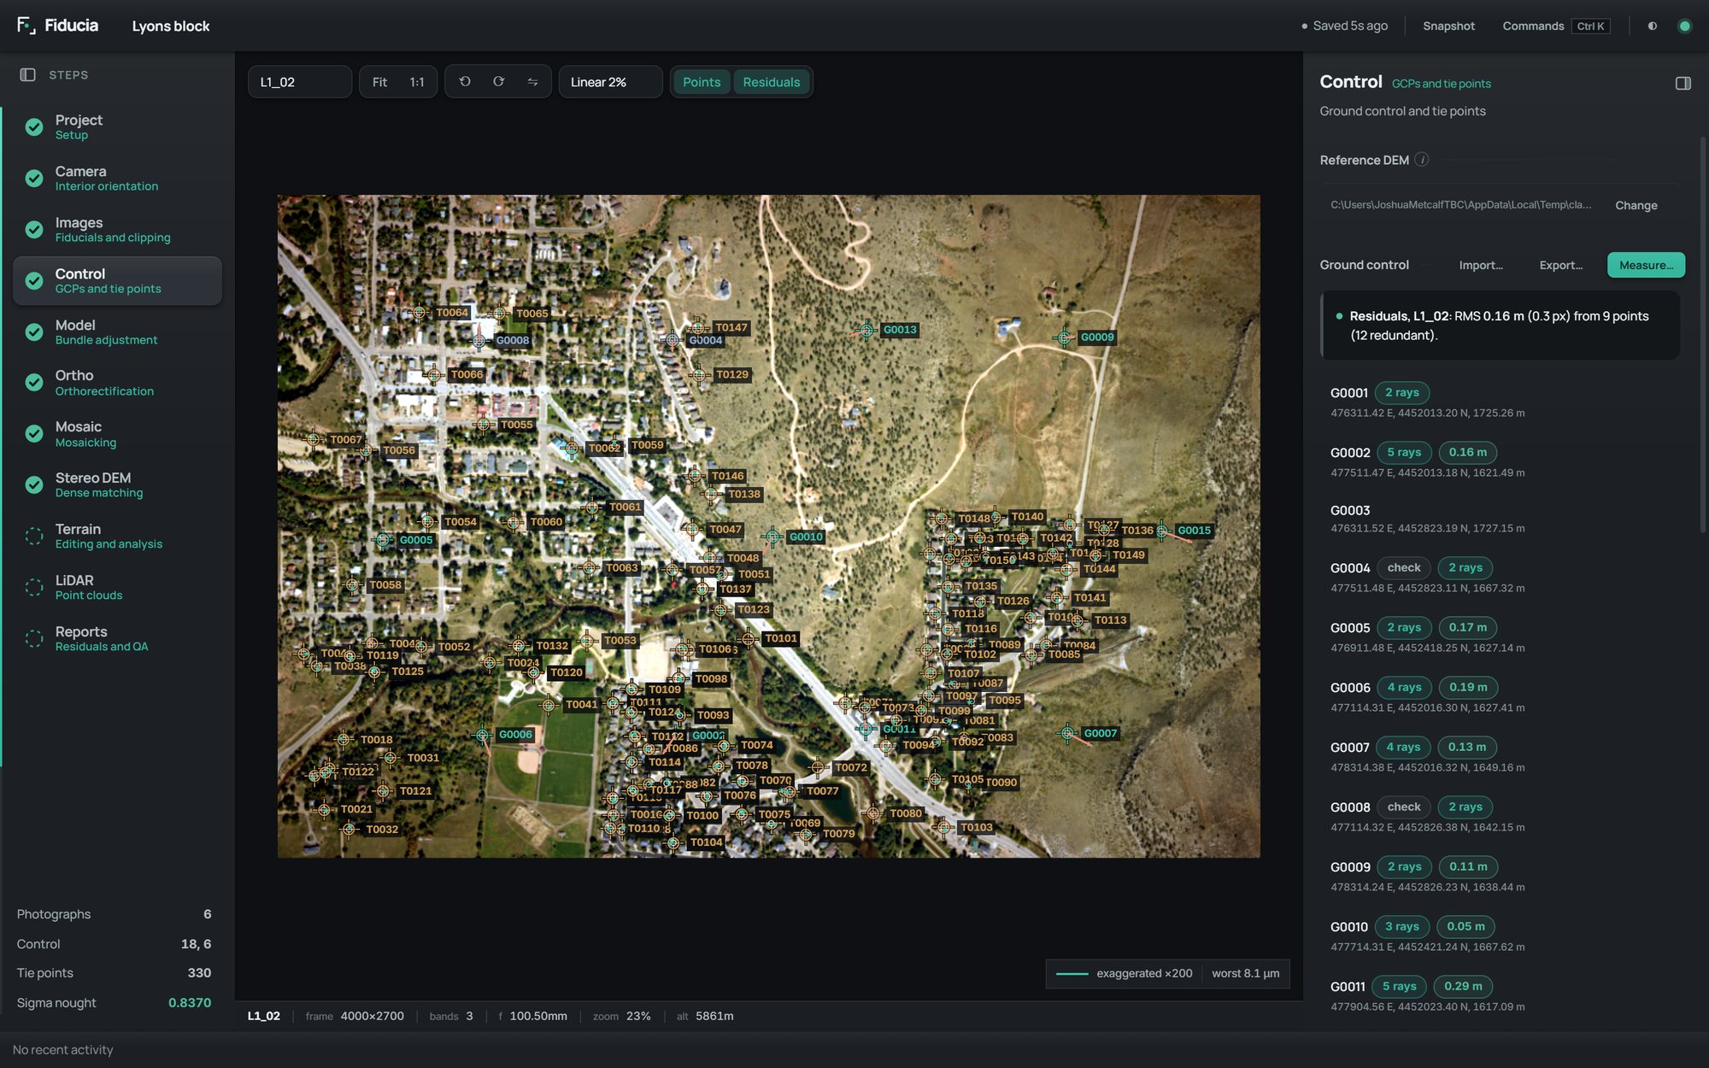Open Reference DEM info icon
The width and height of the screenshot is (1709, 1068).
coord(1422,160)
